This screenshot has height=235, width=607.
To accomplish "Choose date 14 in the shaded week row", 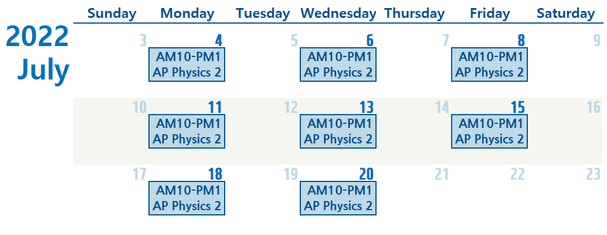I will [442, 107].
